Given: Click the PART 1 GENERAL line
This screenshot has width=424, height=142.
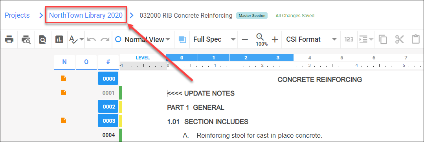Looking at the screenshot, I should tap(196, 108).
